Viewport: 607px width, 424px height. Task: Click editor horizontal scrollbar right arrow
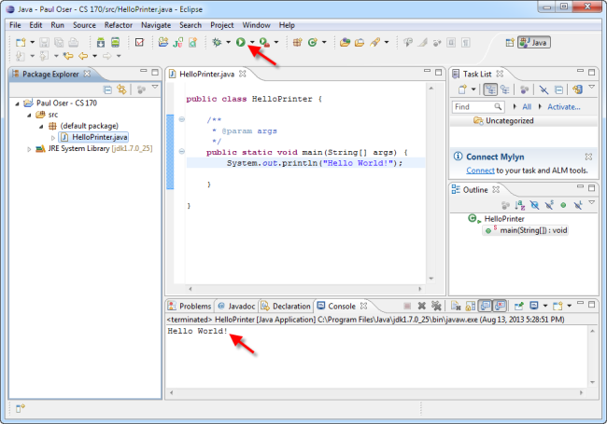pos(419,289)
